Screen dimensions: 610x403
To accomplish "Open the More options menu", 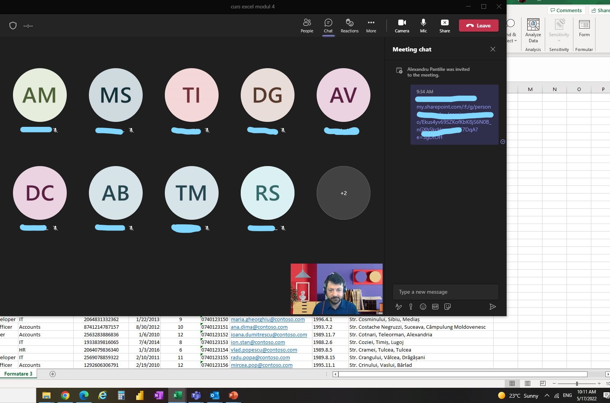I will pos(371,26).
